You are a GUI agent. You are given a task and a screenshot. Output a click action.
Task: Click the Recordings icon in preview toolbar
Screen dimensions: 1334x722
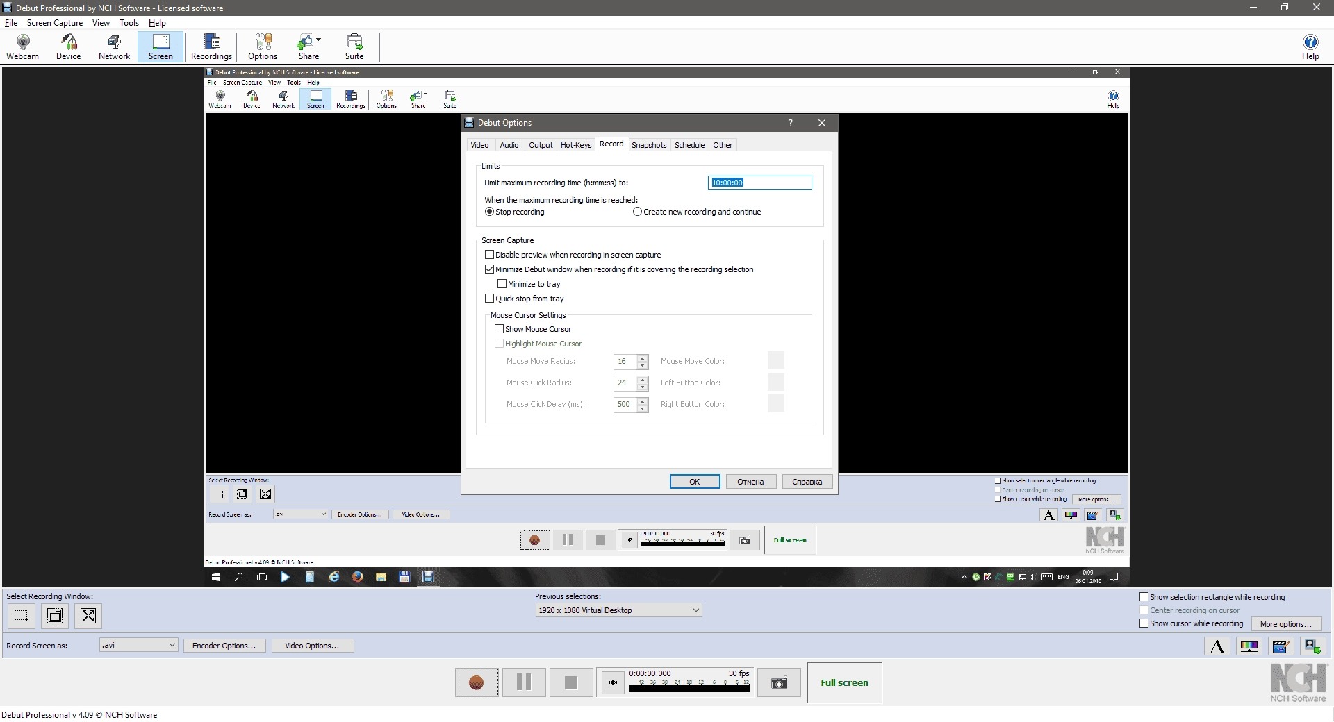351,99
